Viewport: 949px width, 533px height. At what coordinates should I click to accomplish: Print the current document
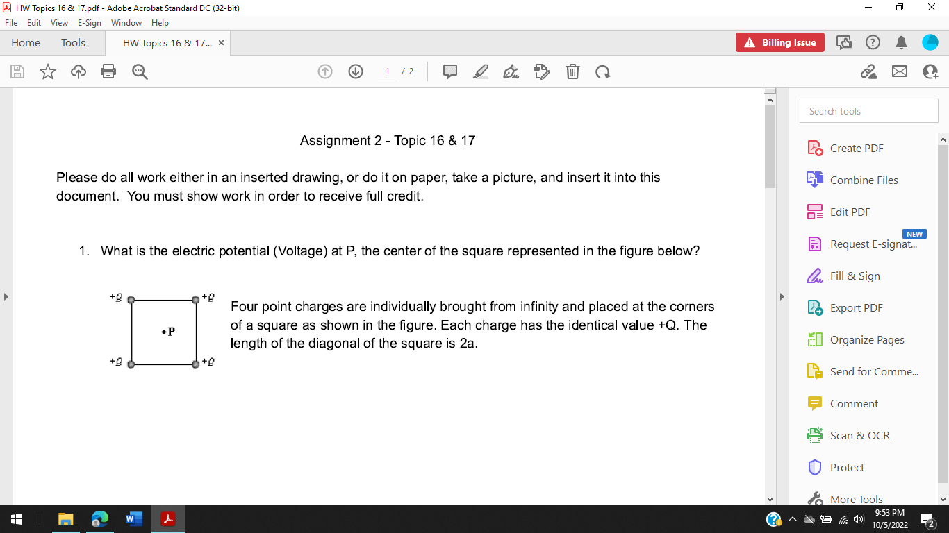click(108, 71)
